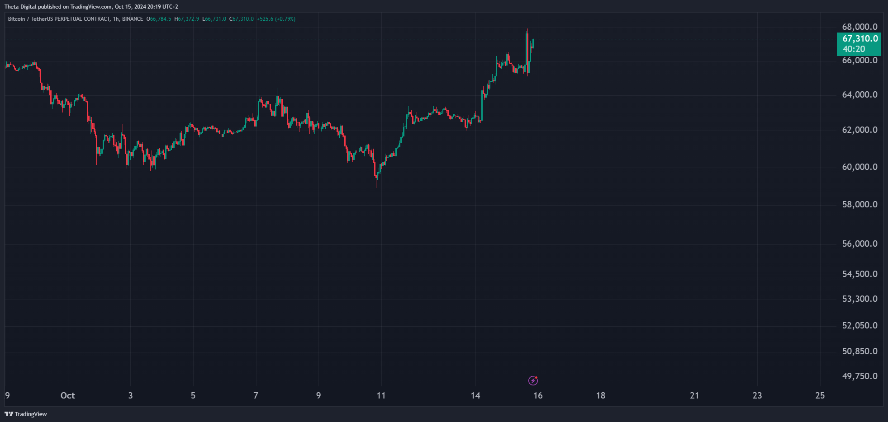Image resolution: width=888 pixels, height=422 pixels.
Task: Click the low value L66,731.0
Action: tap(214, 19)
